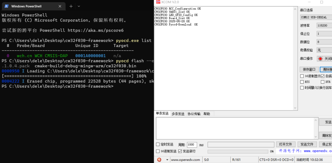
Task: Click the 停止发送 button
Action: click(326, 145)
